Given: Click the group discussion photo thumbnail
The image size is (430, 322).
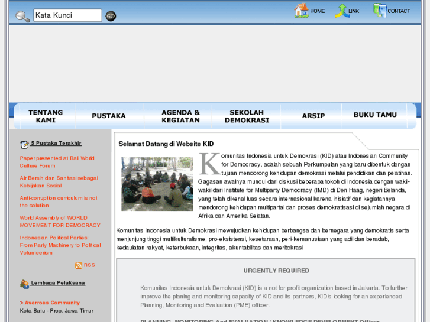Looking at the screenshot, I should coord(157,184).
